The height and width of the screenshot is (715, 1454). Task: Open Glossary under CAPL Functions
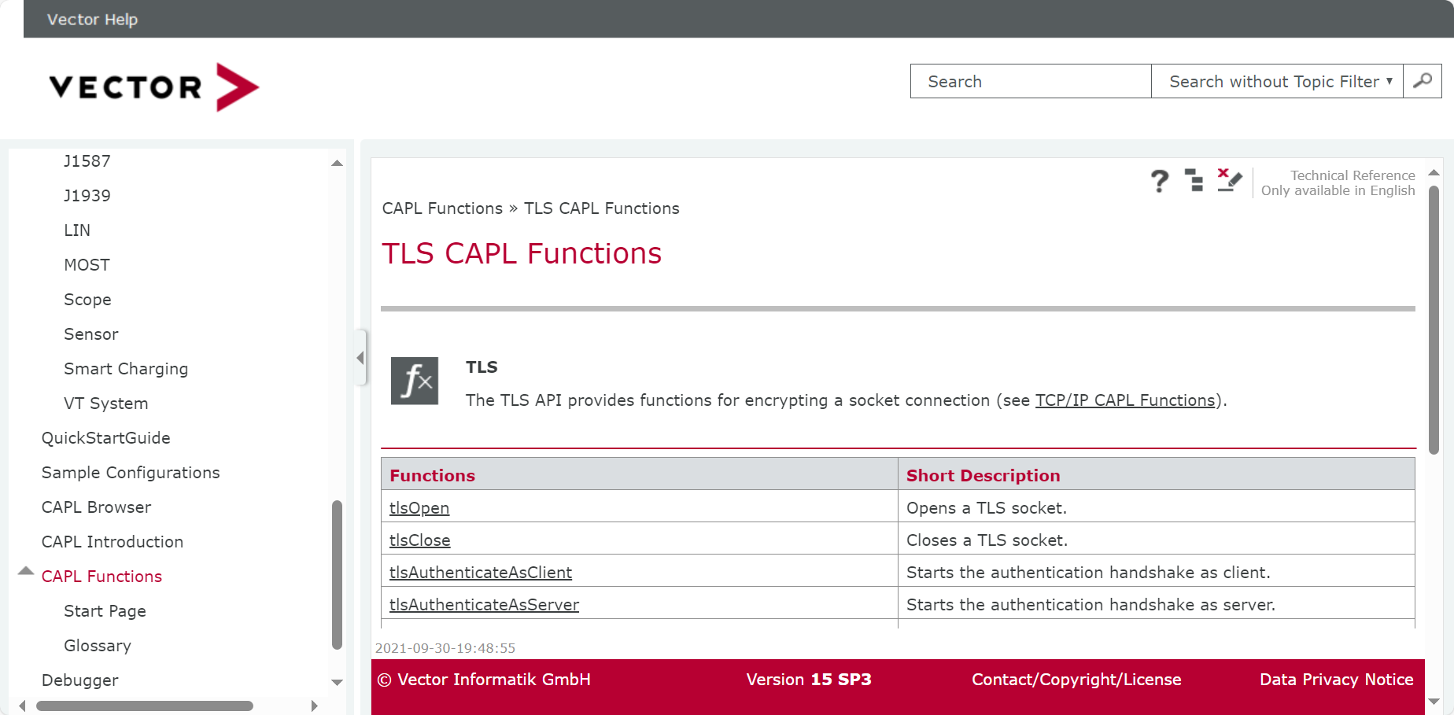pos(98,646)
